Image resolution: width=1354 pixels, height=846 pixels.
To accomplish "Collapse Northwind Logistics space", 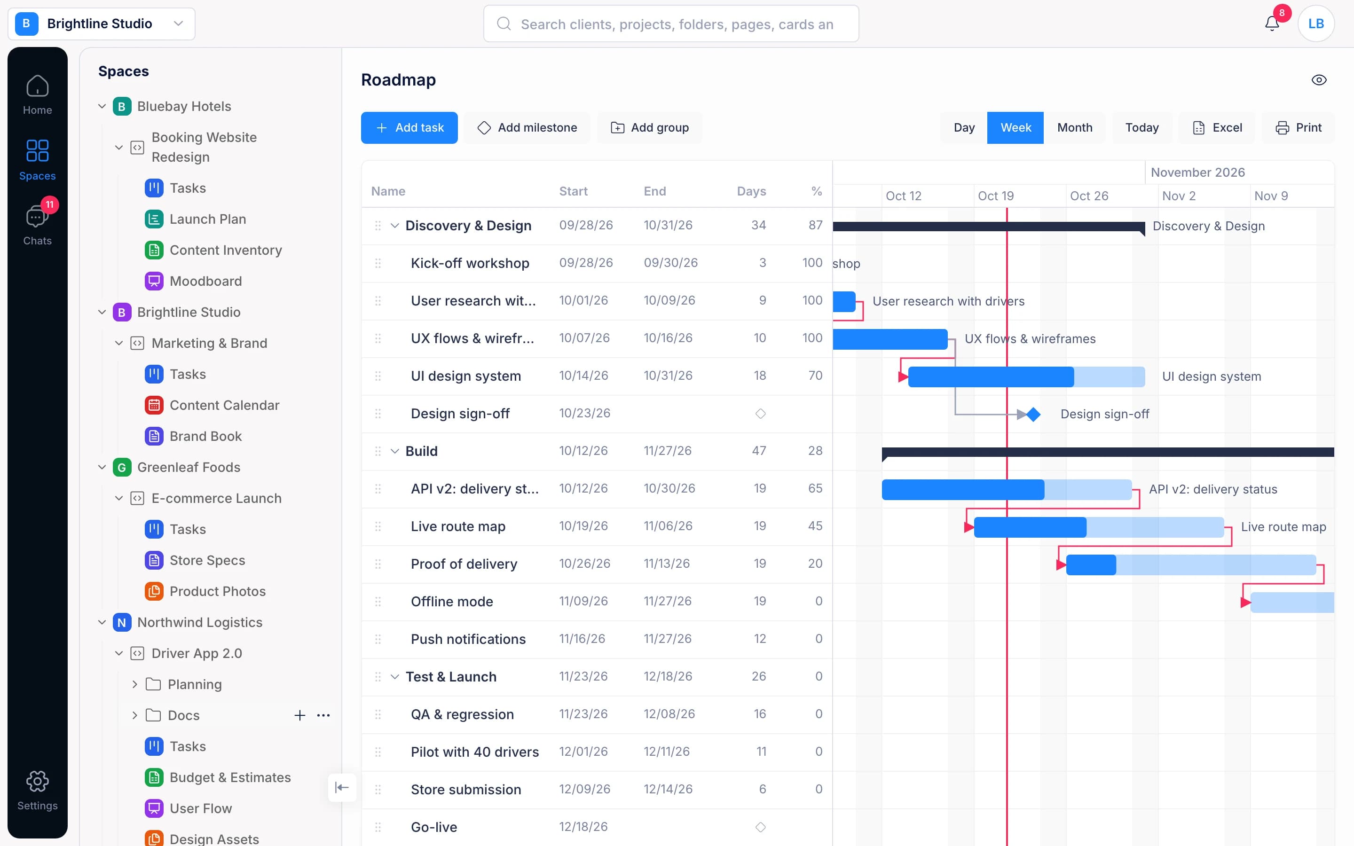I will coord(102,622).
